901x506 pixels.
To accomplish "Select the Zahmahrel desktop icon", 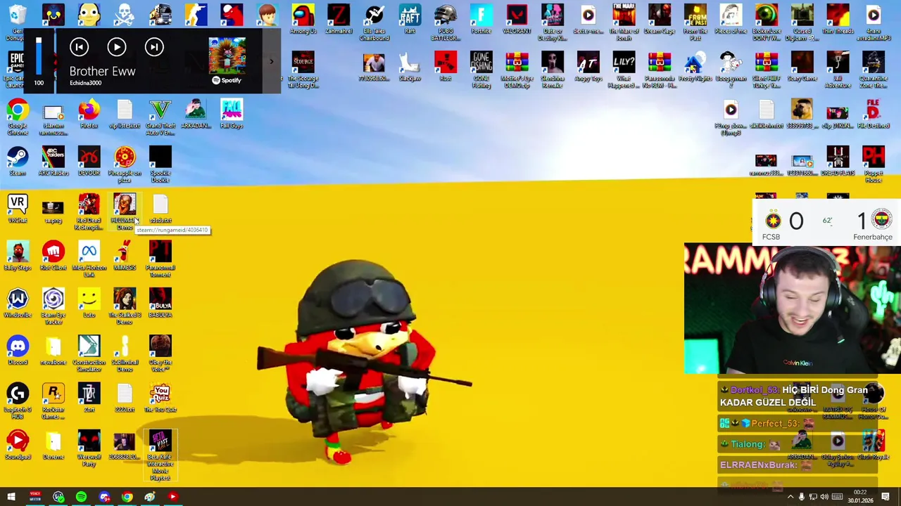I will (339, 20).
